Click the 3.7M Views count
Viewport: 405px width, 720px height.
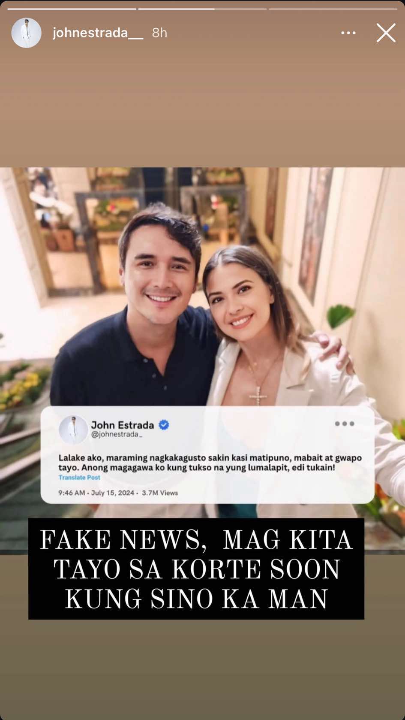[x=160, y=493]
